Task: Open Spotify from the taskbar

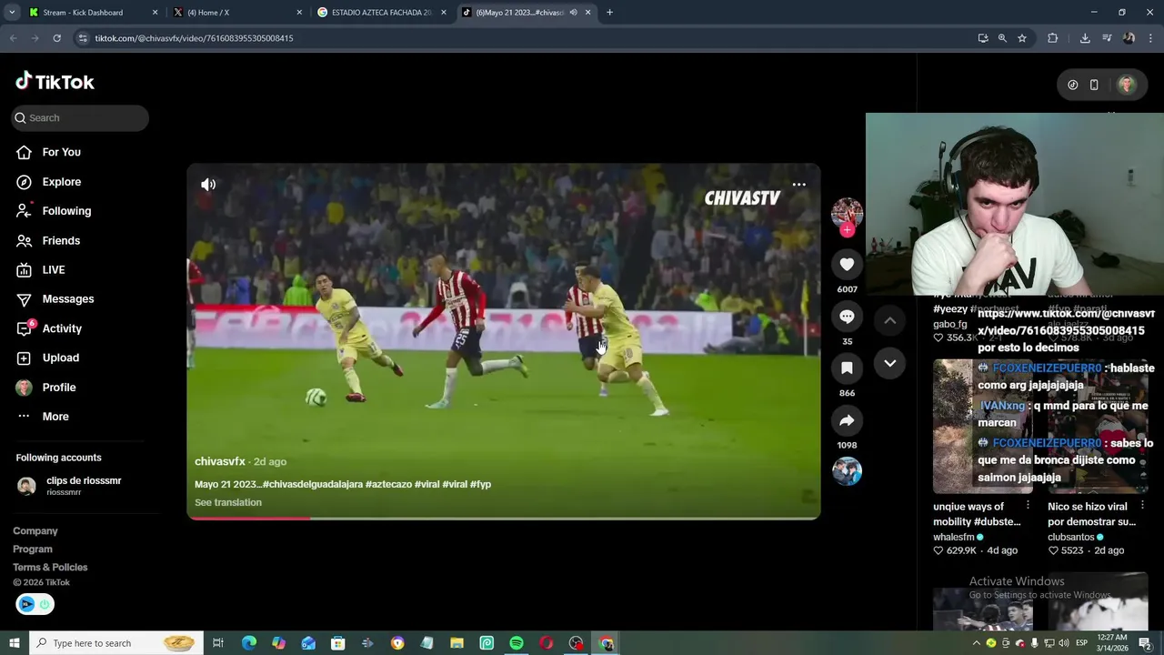Action: tap(517, 643)
